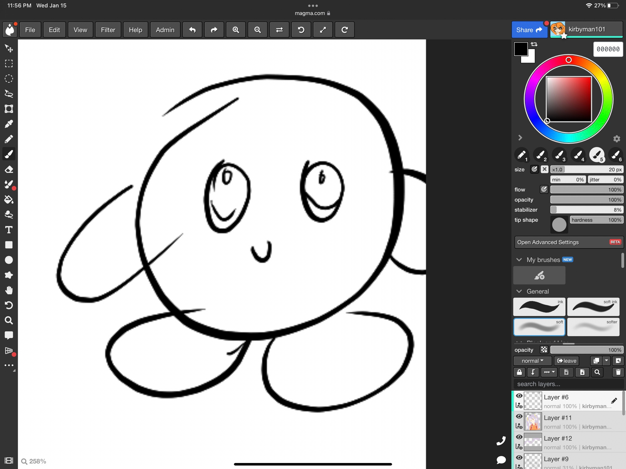Select the Comment tool in sidebar
The height and width of the screenshot is (469, 626).
(9, 335)
